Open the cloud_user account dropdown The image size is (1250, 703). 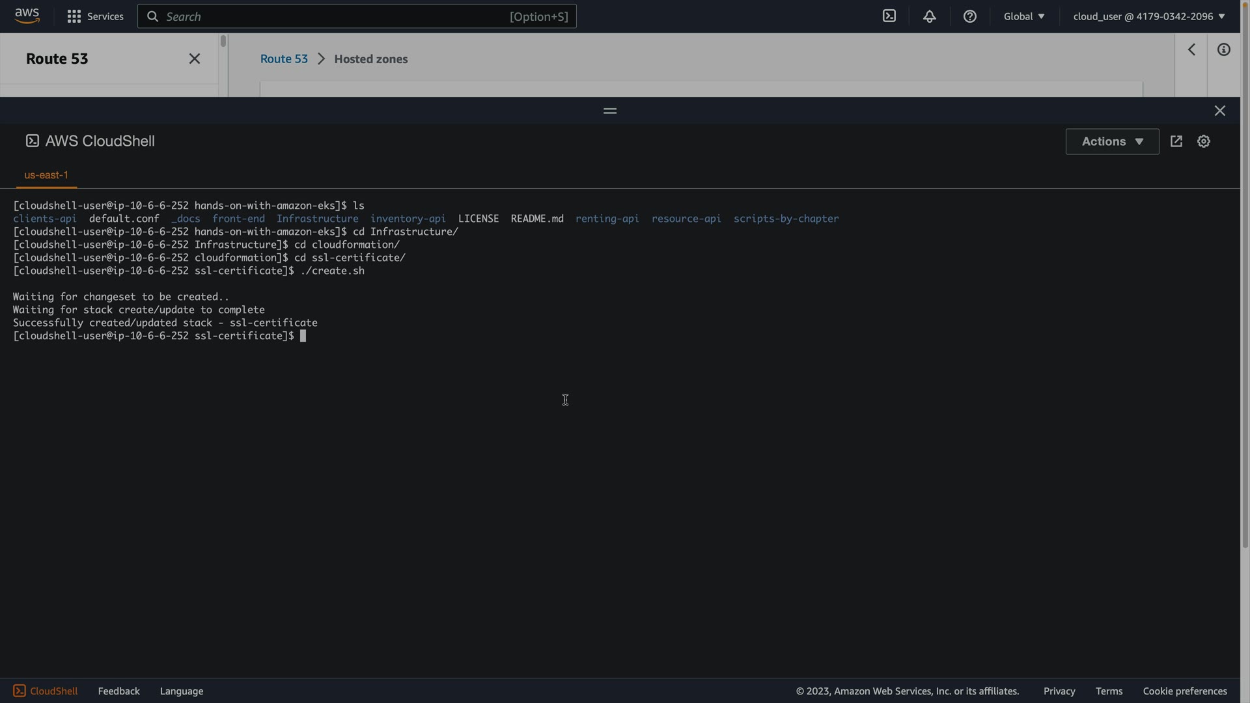(1149, 16)
